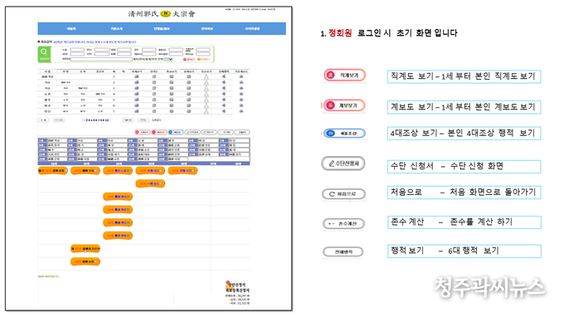Click the large red 직계보기 legend button
This screenshot has width=564, height=317.
344,76
